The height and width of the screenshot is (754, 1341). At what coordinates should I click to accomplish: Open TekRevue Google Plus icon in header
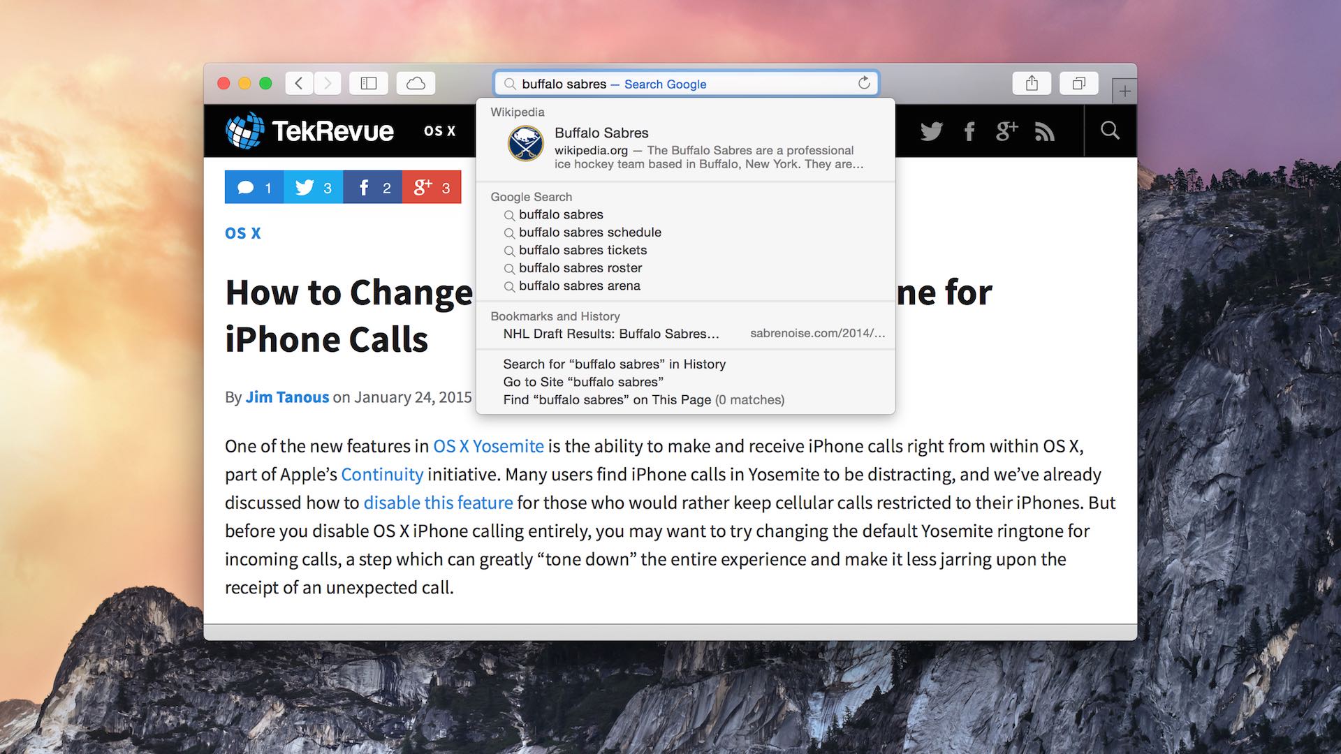tap(1006, 131)
